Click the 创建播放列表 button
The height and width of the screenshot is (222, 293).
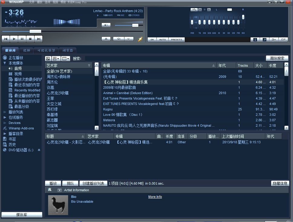click(x=93, y=183)
